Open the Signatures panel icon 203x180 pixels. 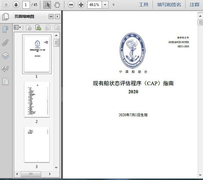click(5, 68)
